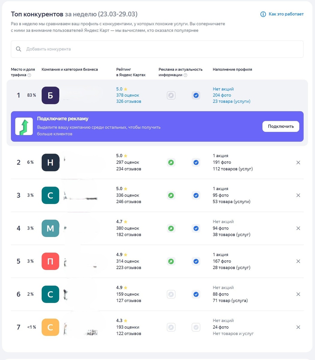Open the 'Нет акций' link in row 1
The width and height of the screenshot is (315, 360).
223,89
